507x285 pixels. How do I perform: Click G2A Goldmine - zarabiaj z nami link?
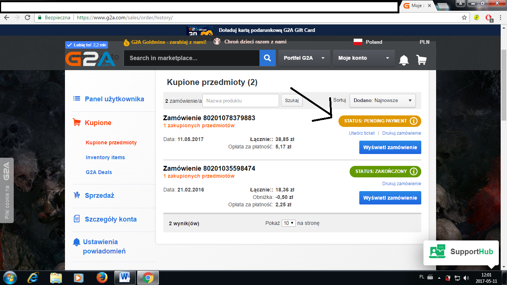[169, 42]
